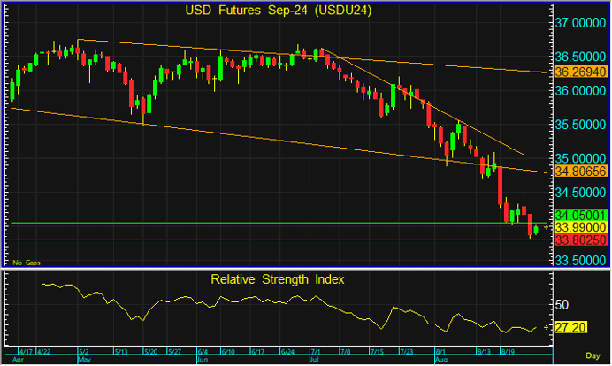Click the 37.00000 price axis label
This screenshot has height=366, width=612.
point(578,21)
